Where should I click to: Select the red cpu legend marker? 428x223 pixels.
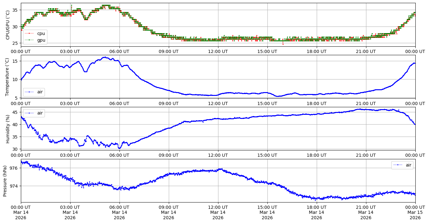pos(29,33)
